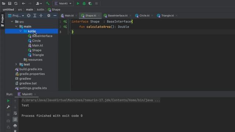Click implementations gutter icon on line 2
This screenshot has height=132, width=235.
pos(65,27)
